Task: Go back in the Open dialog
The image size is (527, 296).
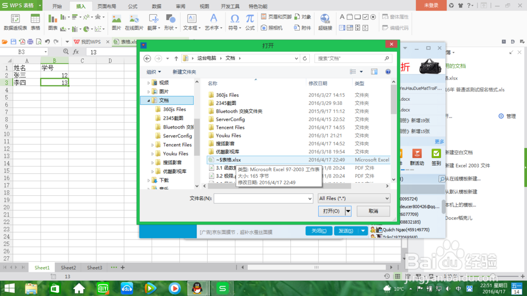Action: click(147, 58)
